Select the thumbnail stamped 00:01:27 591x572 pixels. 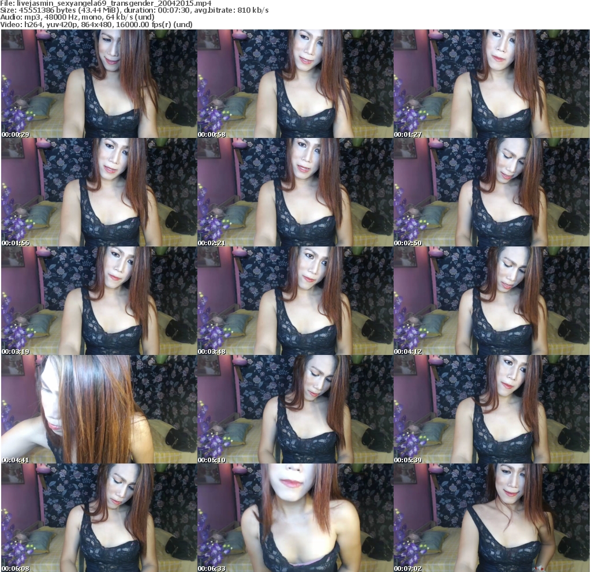(492, 84)
